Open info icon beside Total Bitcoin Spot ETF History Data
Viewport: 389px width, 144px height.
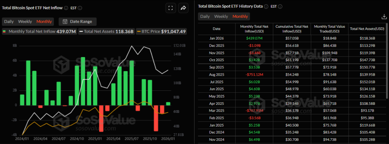coord(266,6)
